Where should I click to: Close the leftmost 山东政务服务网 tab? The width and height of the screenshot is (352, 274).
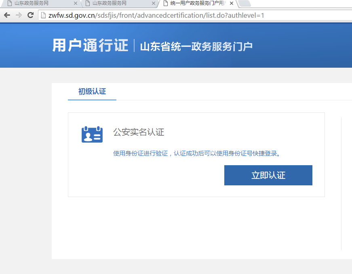click(x=76, y=3)
